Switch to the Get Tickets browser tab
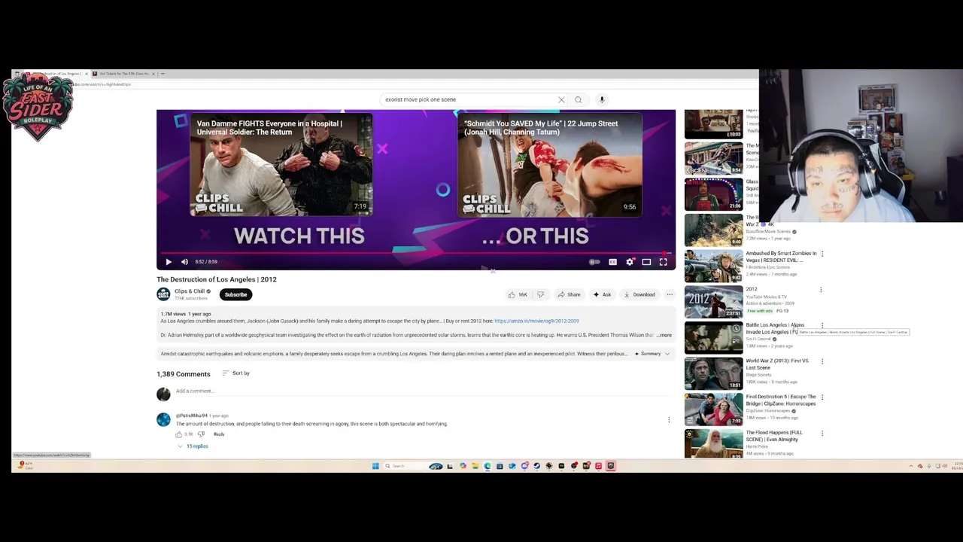The image size is (963, 542). [x=123, y=74]
